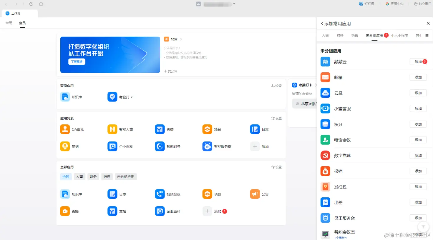Open the 考勤打卡 app icon
433x240 pixels.
[x=112, y=97]
